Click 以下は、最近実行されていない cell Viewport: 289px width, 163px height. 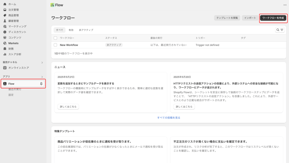point(168,45)
